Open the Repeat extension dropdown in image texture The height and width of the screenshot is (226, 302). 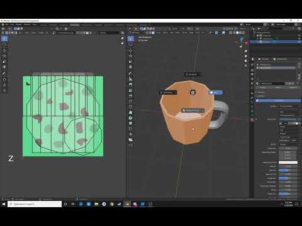click(x=289, y=134)
